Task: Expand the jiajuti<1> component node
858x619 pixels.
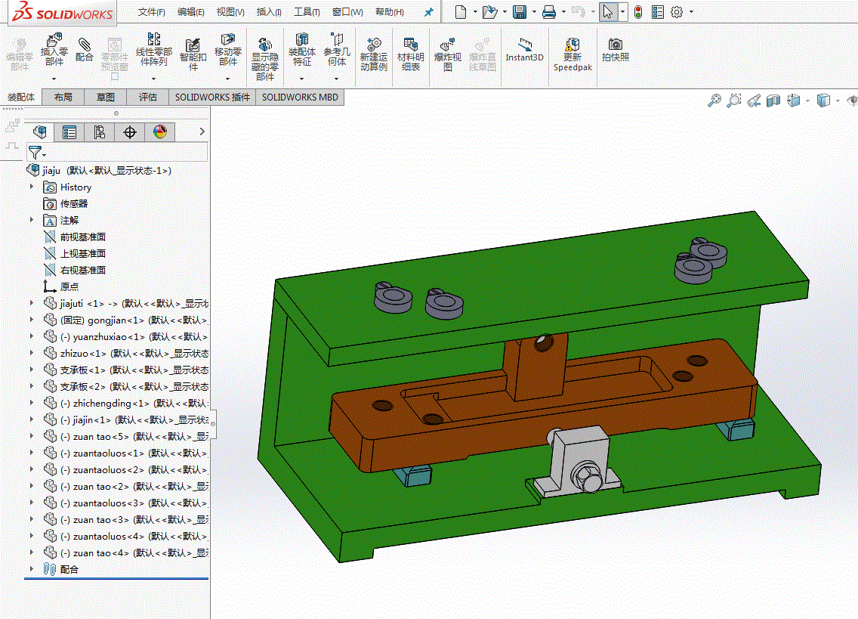Action: click(32, 303)
